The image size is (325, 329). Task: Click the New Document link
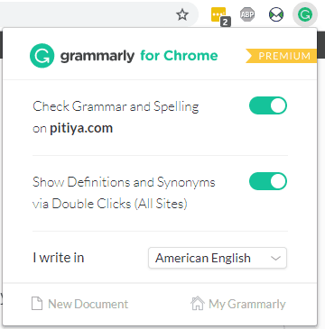click(79, 304)
